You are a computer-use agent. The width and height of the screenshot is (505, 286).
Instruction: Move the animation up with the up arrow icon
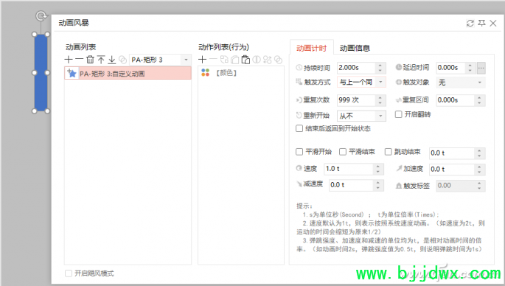(x=101, y=60)
